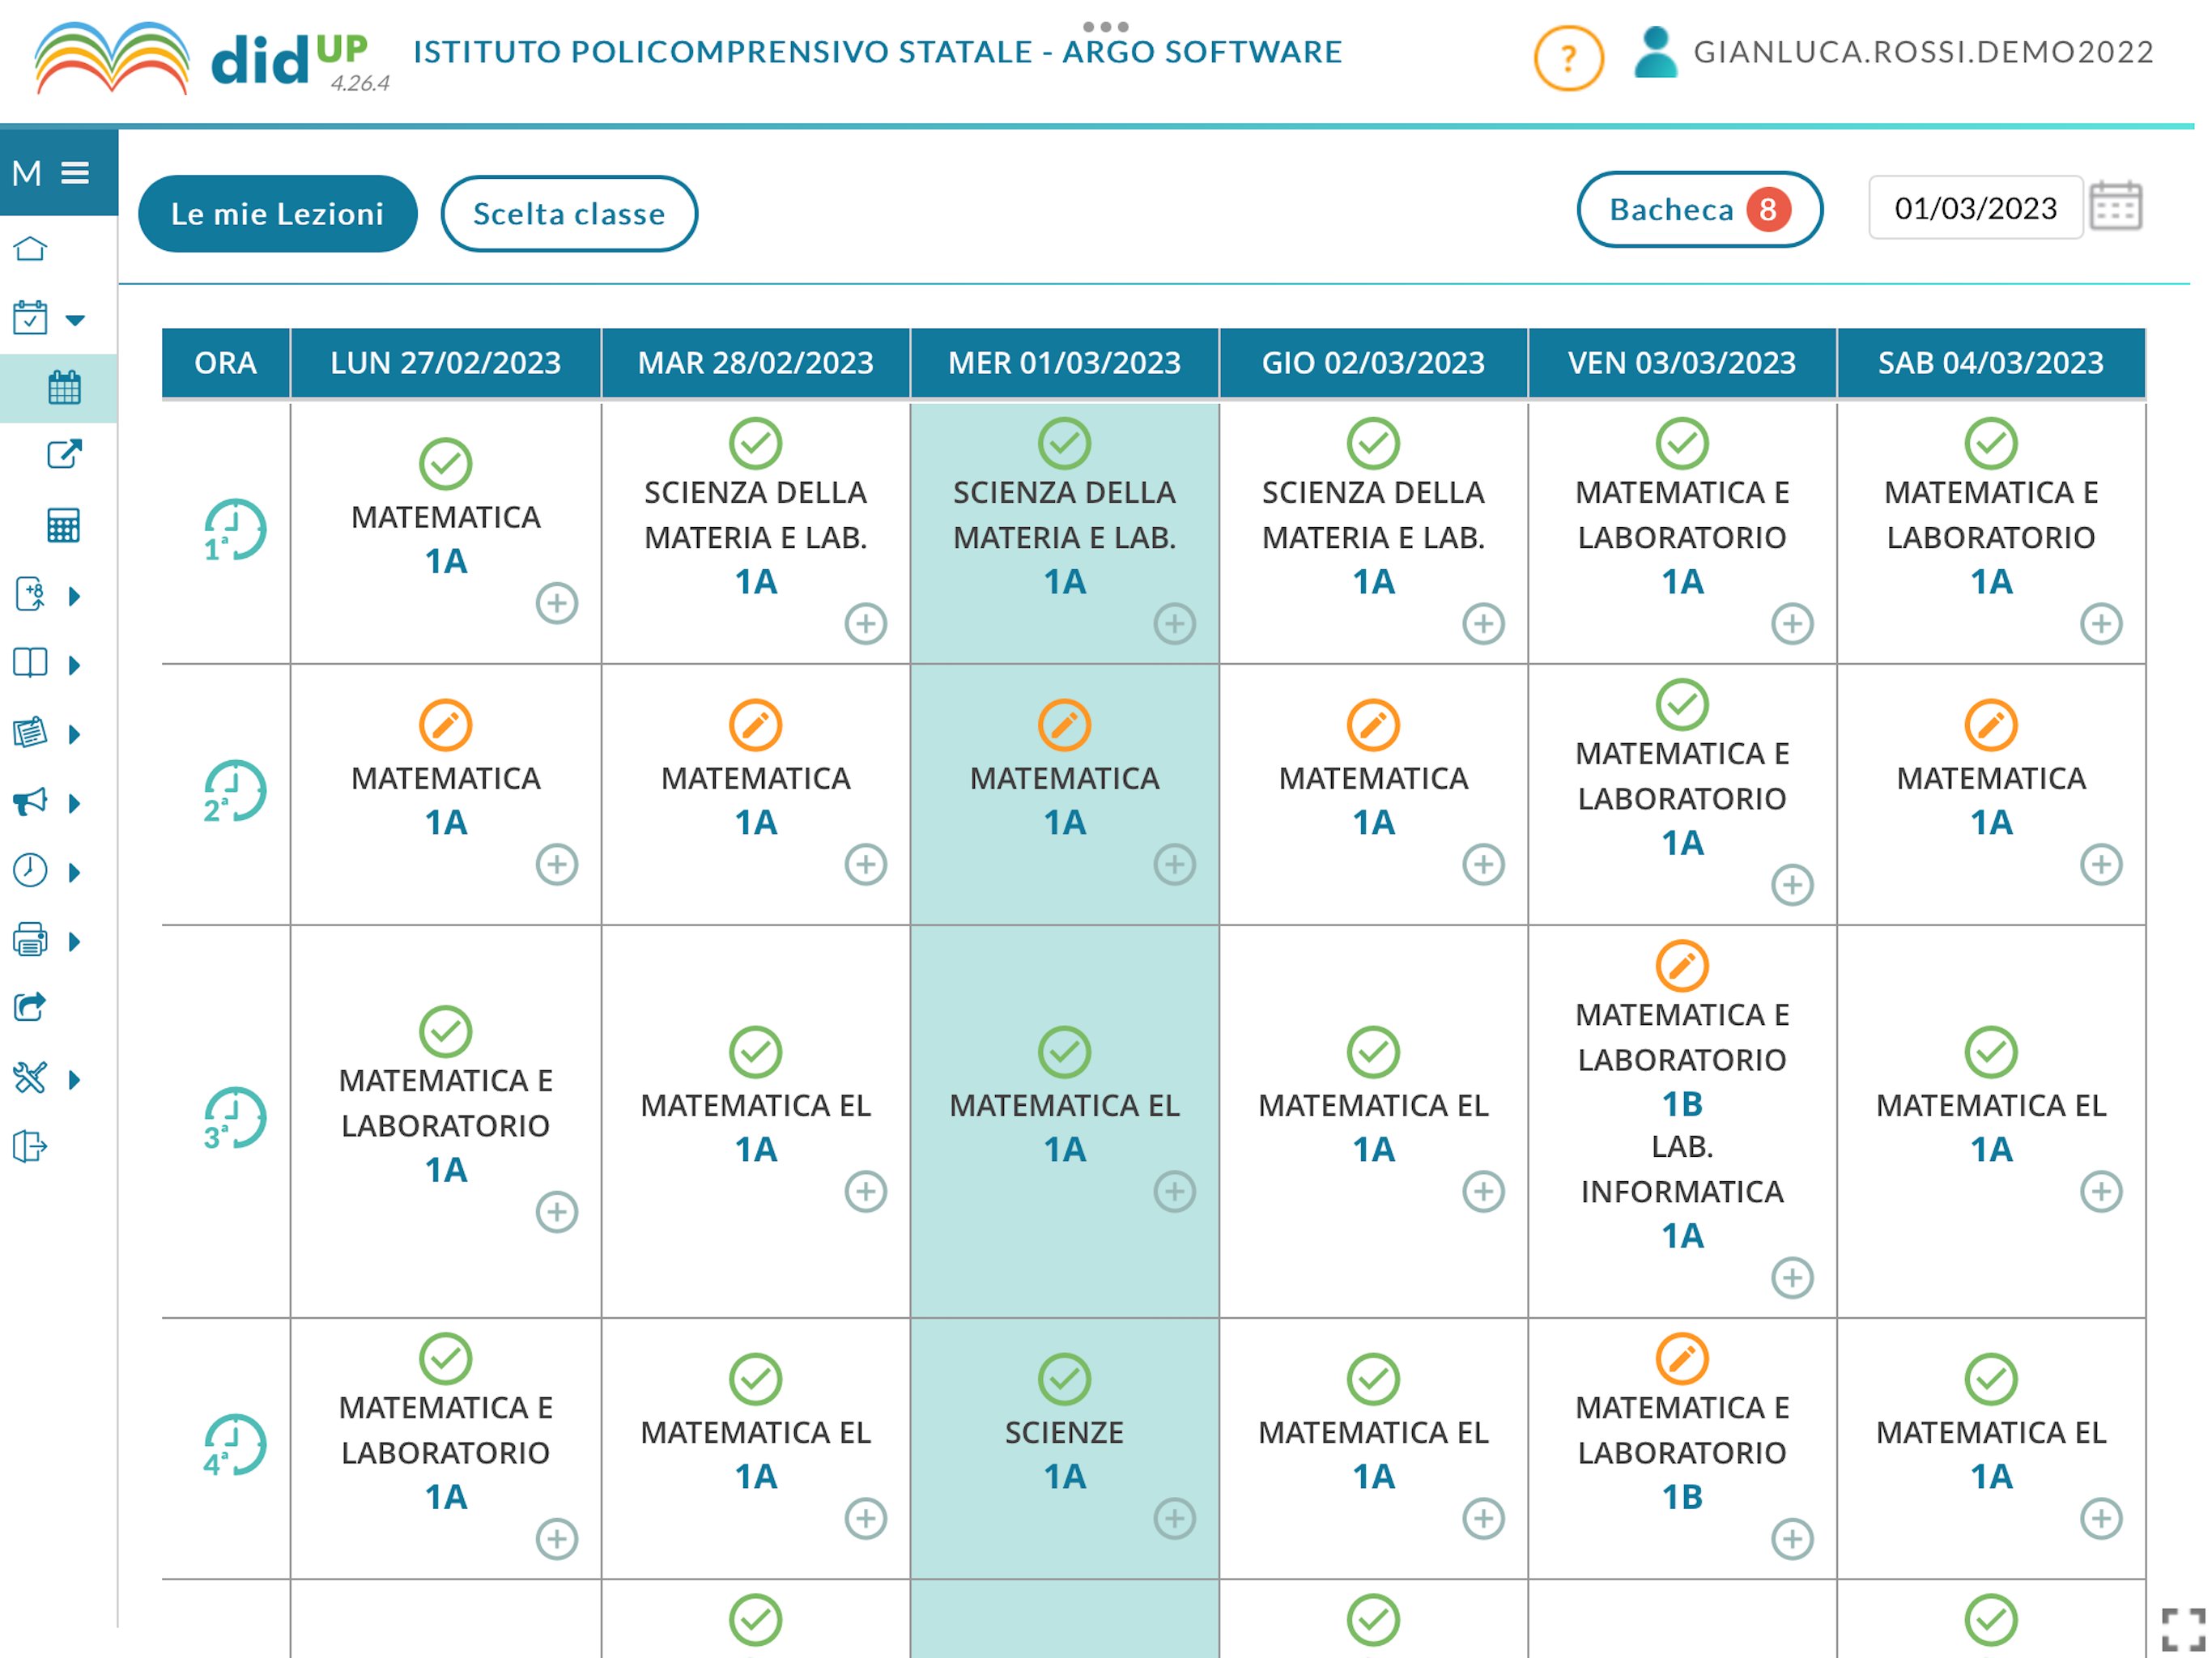Click the calculator-style grid icon in sidebar

pyautogui.click(x=64, y=525)
